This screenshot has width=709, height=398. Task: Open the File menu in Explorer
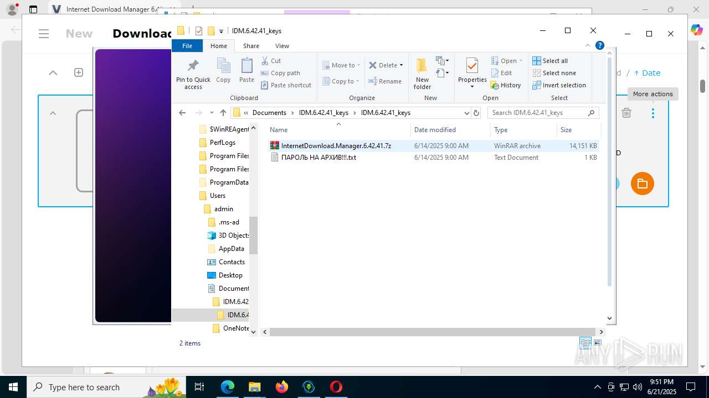(187, 46)
